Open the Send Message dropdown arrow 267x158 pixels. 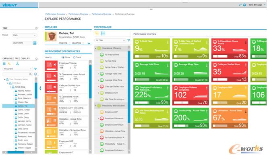(x=265, y=5)
